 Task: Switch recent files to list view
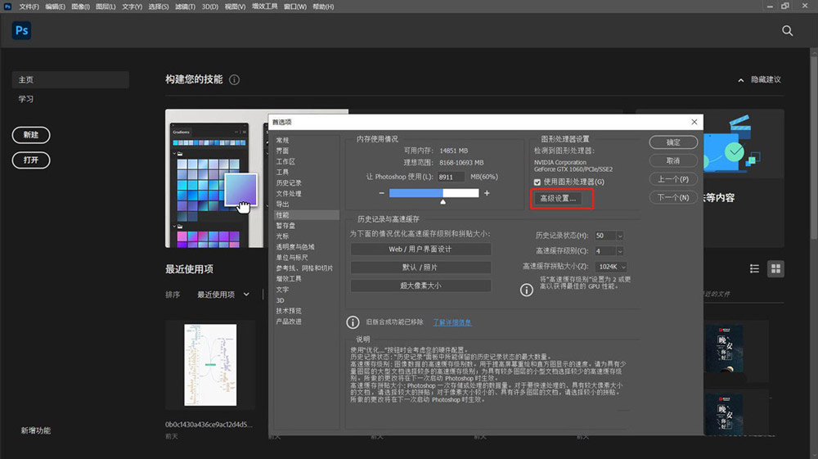[x=754, y=268]
